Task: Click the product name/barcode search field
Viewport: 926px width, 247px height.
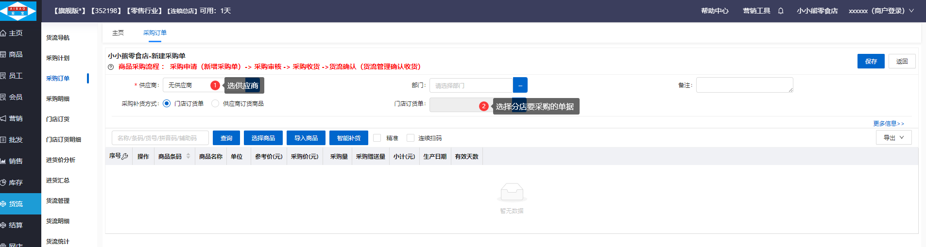Action: pyautogui.click(x=160, y=138)
